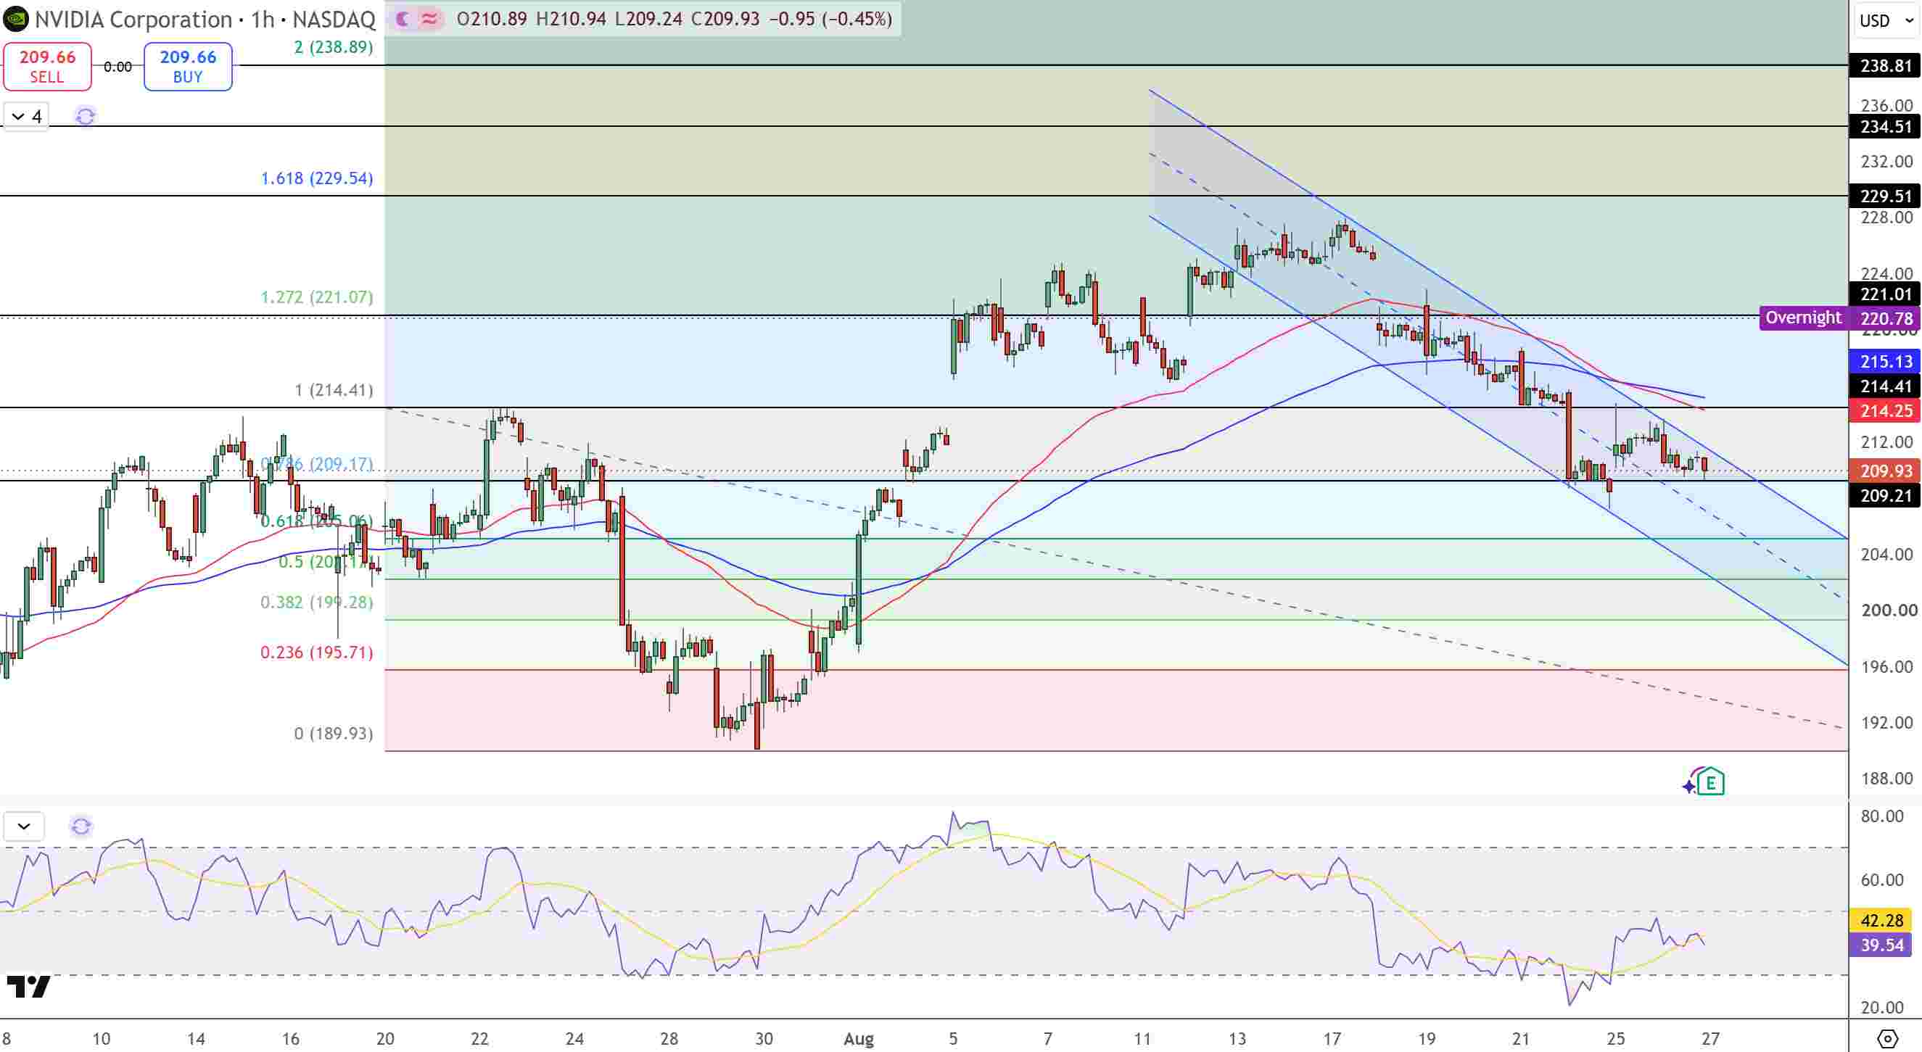Click the closing value C209.93 in header
Image resolution: width=1922 pixels, height=1052 pixels.
pos(725,19)
